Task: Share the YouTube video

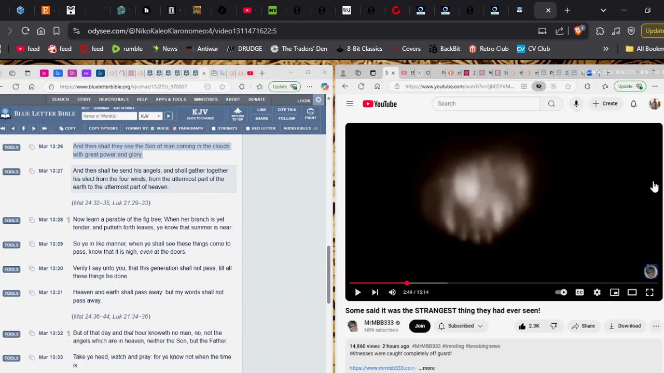Action: [x=583, y=326]
